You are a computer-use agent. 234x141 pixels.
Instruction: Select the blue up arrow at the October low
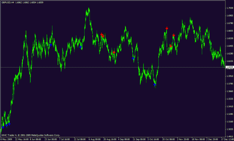coord(155,85)
